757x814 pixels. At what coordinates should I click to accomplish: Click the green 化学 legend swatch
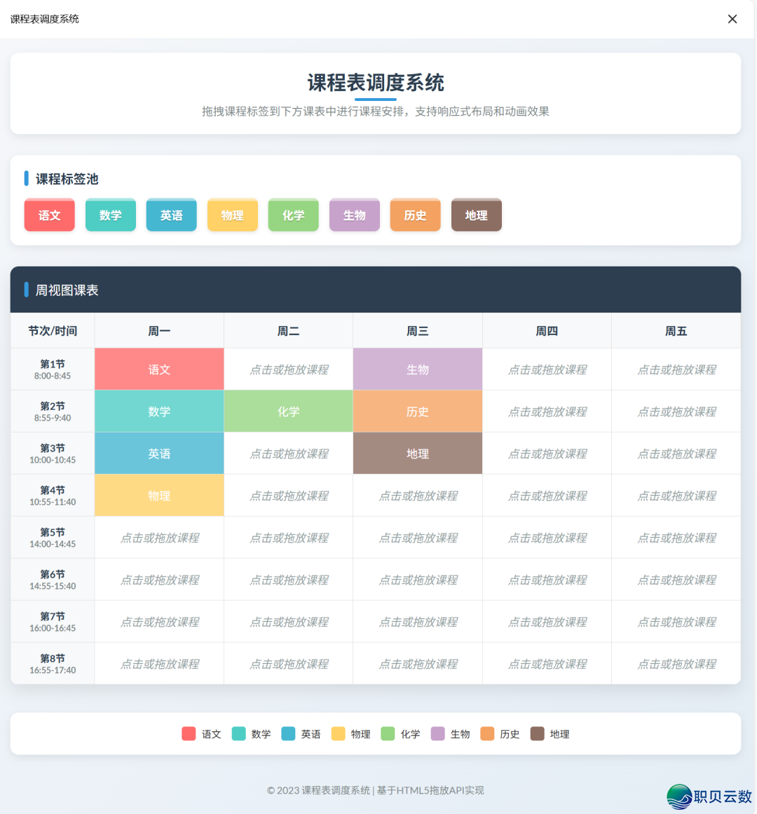[x=388, y=733]
